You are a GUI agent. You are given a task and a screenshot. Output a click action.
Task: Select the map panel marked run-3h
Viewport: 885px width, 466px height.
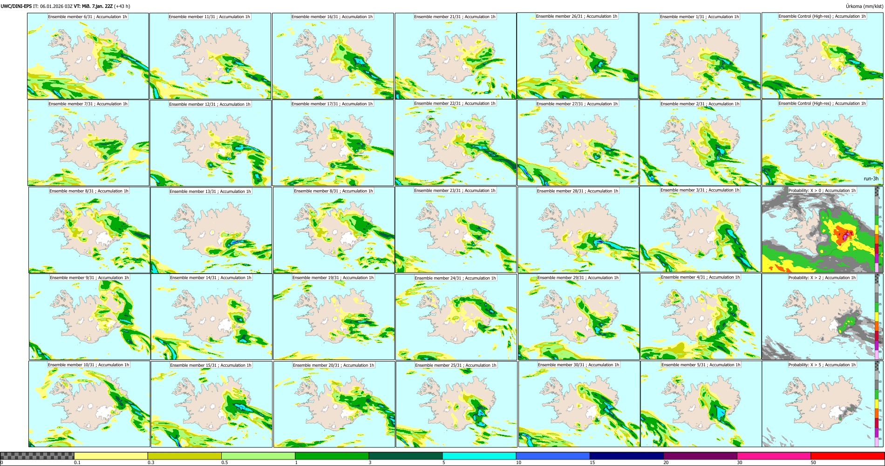tap(823, 143)
